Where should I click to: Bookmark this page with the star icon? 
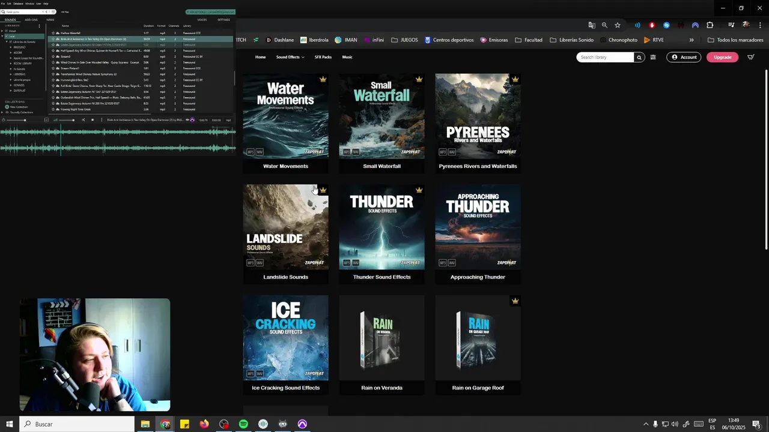617,25
